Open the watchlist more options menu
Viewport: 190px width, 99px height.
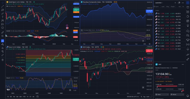tap(183, 3)
